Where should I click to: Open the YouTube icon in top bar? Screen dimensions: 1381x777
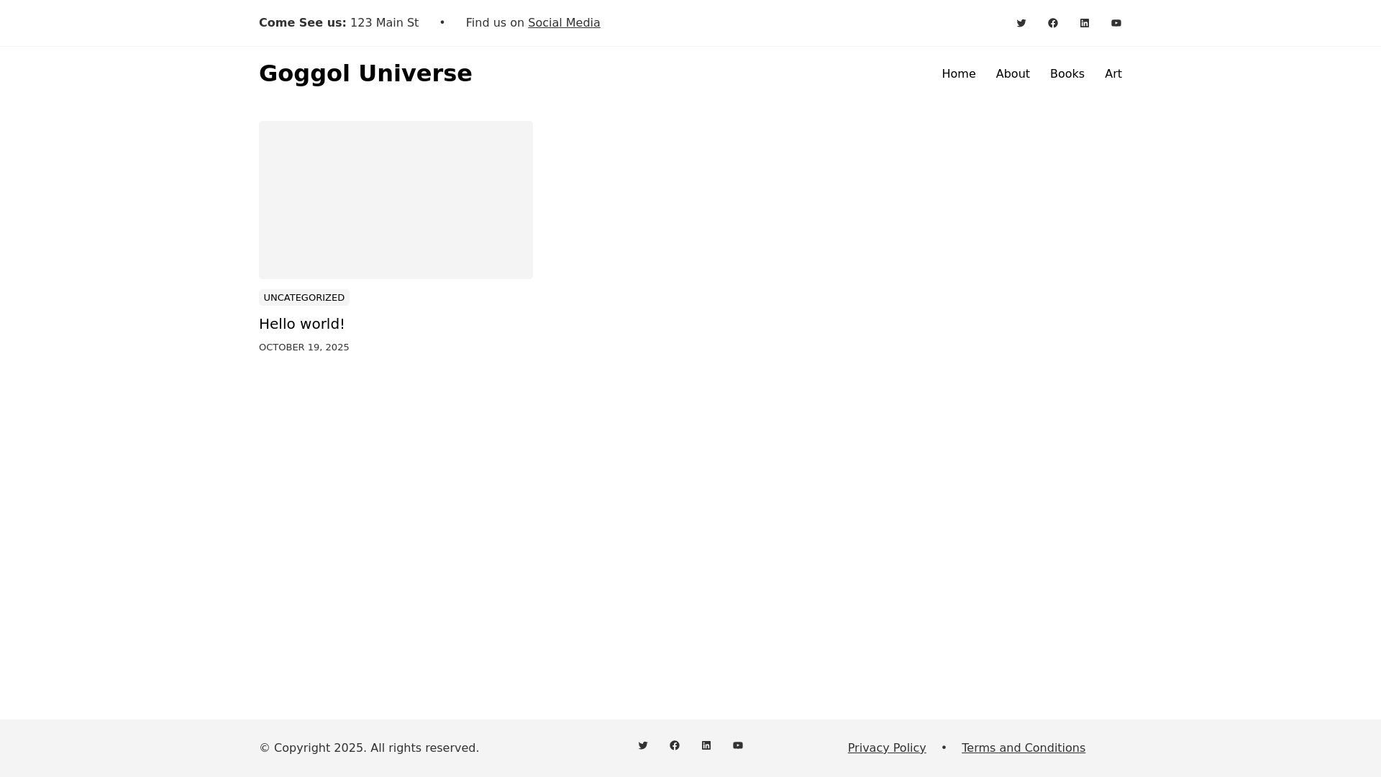coord(1116,23)
